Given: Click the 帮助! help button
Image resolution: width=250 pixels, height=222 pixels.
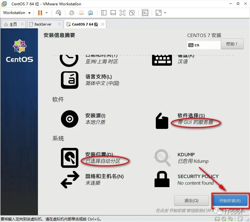Looking at the screenshot, I should coord(232,44).
